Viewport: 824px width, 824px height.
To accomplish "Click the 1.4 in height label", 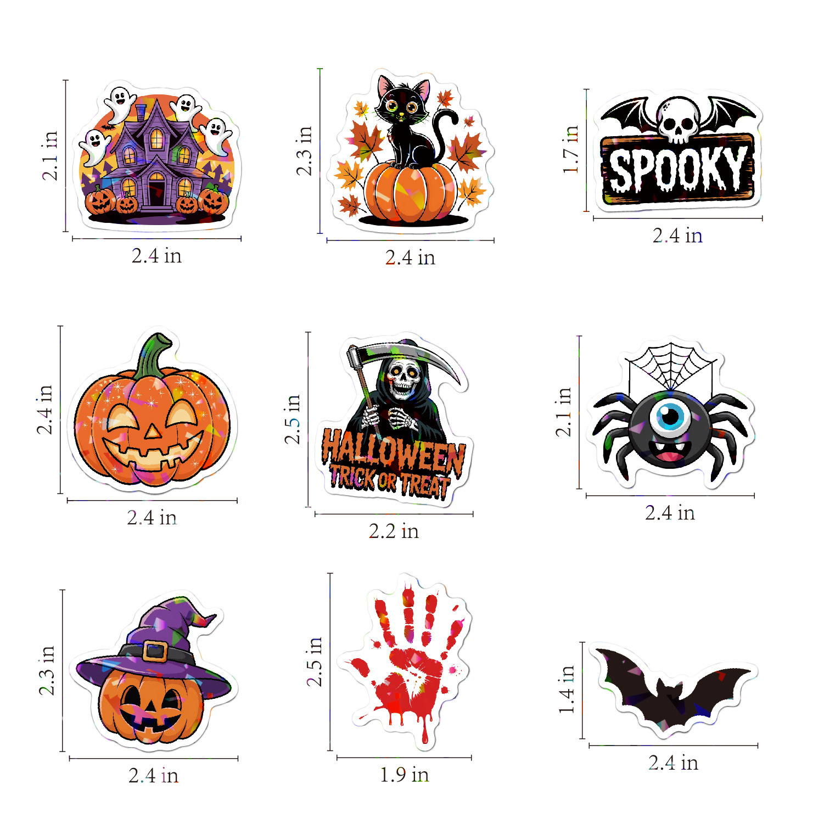I will 567,690.
